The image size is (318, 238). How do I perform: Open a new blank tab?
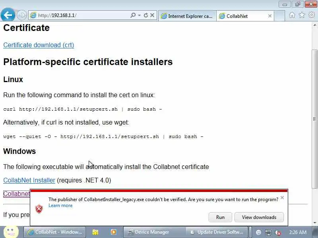[x=280, y=16]
